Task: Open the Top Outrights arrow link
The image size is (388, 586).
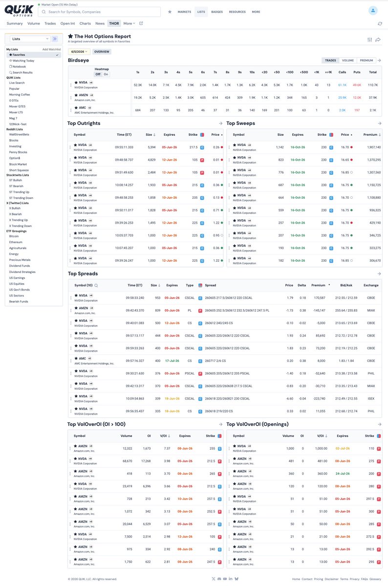Action: [x=220, y=124]
